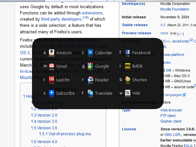The image size is (196, 147).
Task: Follow the extensions link
Action: click(92, 13)
